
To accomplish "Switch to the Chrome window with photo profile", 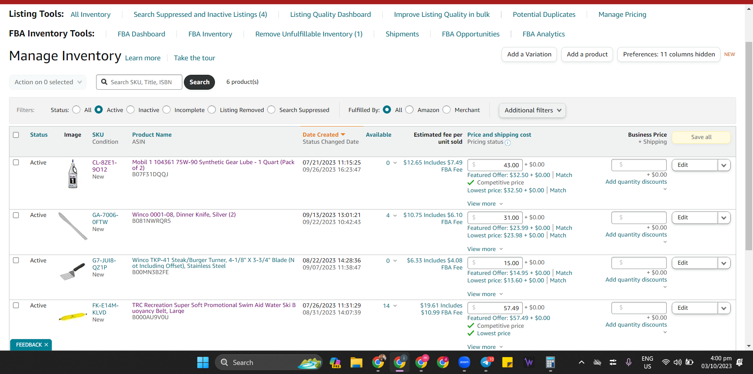I will (x=378, y=362).
